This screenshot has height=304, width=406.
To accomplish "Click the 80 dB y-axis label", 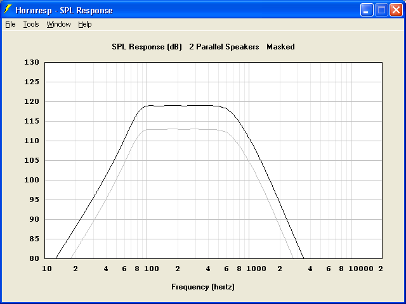I will point(34,258).
